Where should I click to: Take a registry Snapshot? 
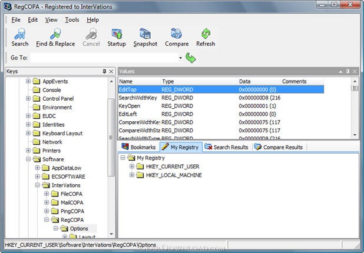coord(145,37)
